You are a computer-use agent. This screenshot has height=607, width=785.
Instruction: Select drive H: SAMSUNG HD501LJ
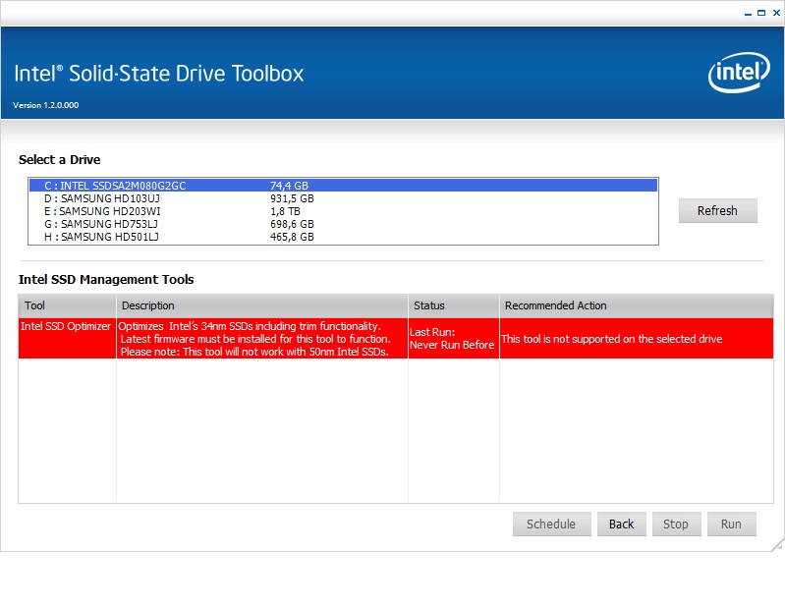point(343,237)
